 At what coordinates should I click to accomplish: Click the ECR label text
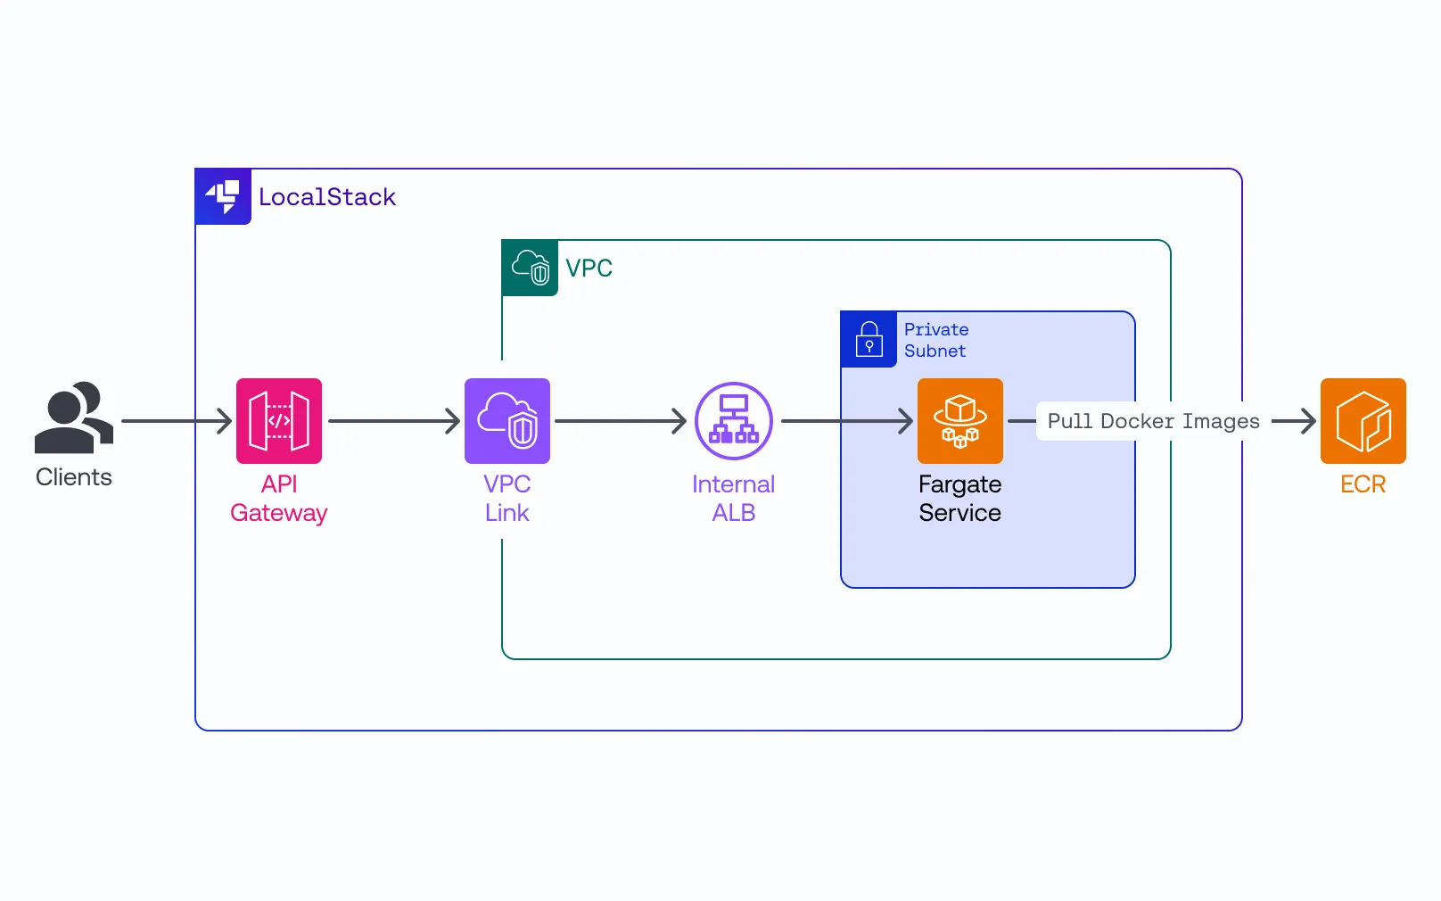(1363, 484)
